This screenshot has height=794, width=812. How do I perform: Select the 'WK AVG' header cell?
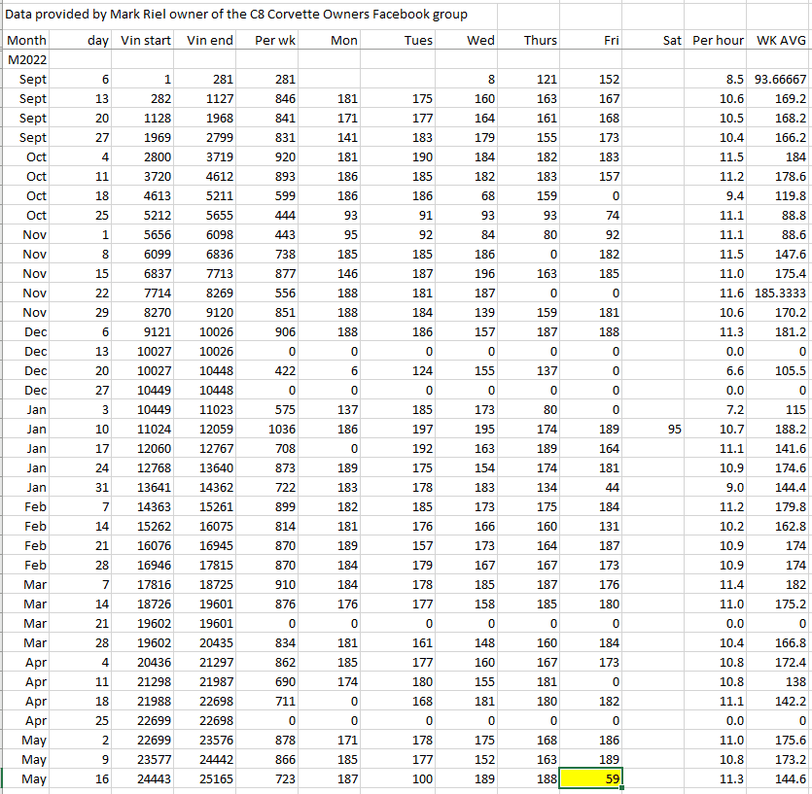coord(780,40)
